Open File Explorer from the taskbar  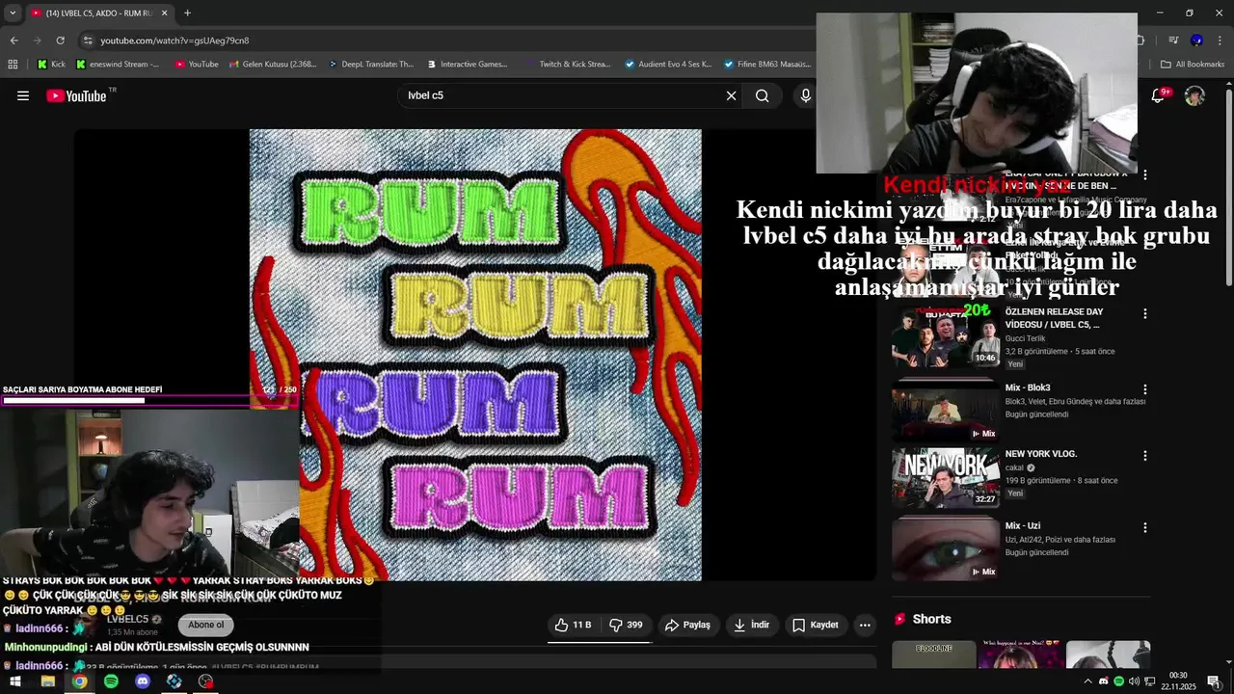tap(47, 681)
